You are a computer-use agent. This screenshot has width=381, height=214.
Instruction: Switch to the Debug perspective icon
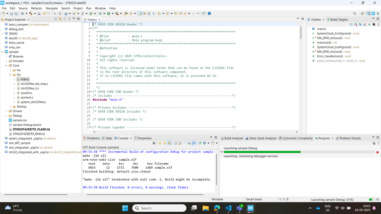(x=378, y=14)
